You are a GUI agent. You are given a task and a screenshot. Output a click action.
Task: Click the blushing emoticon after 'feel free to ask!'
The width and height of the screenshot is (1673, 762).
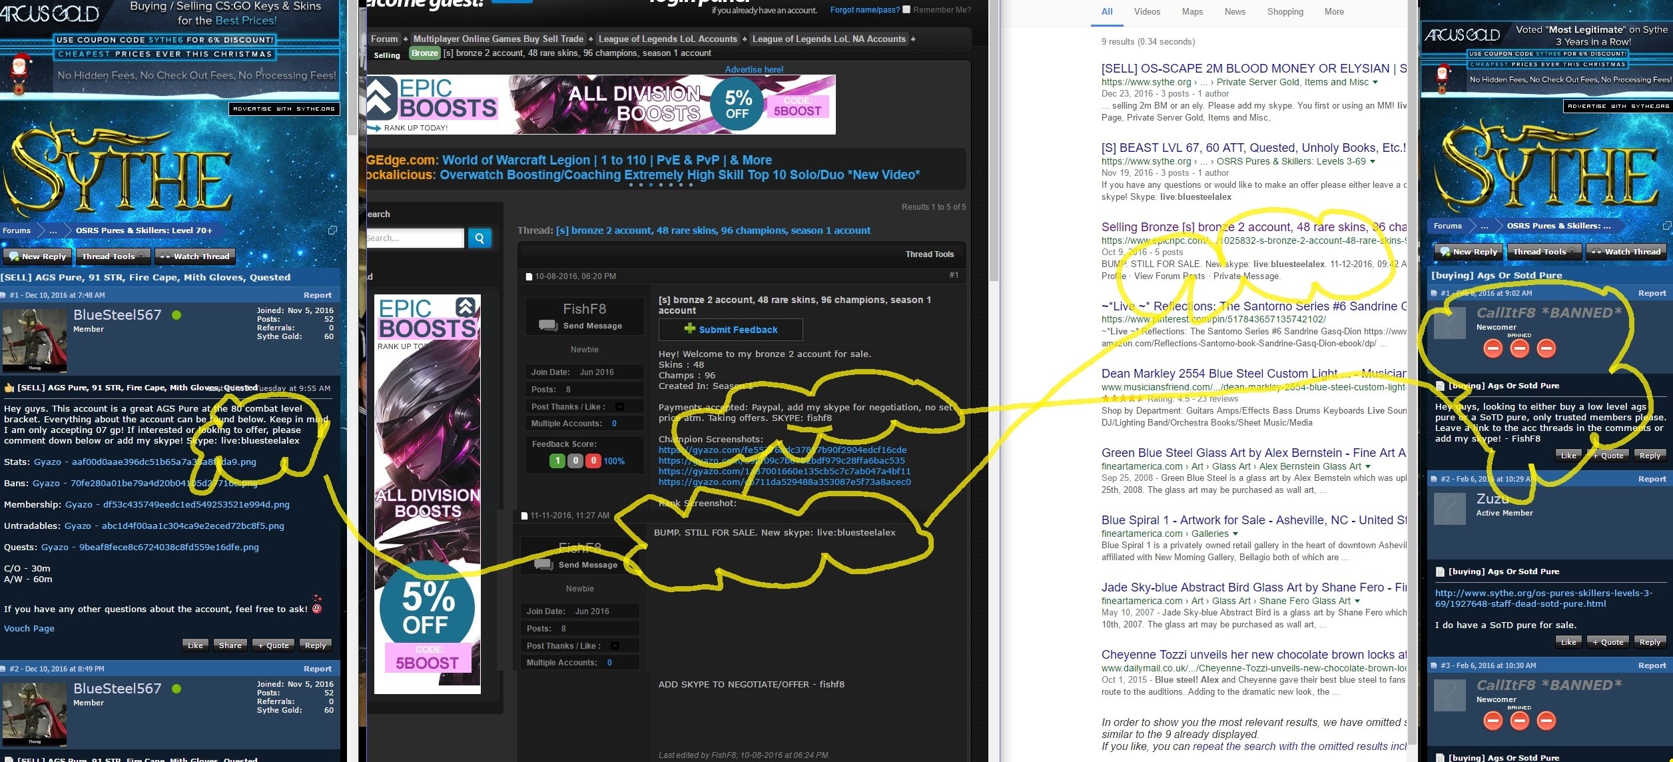[317, 608]
